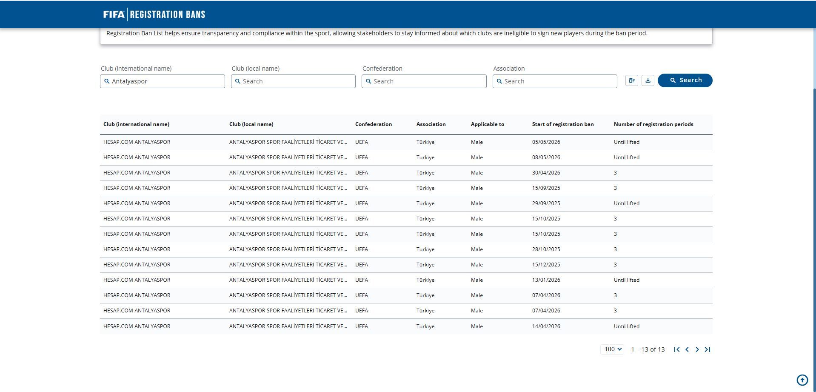
Task: Click Male in the 14/04/2026 row
Action: coord(477,326)
